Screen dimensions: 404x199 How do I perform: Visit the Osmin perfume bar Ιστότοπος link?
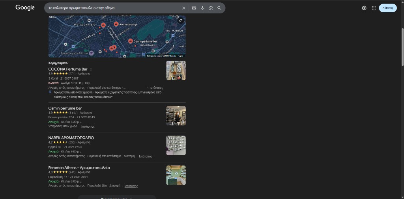pos(88,126)
